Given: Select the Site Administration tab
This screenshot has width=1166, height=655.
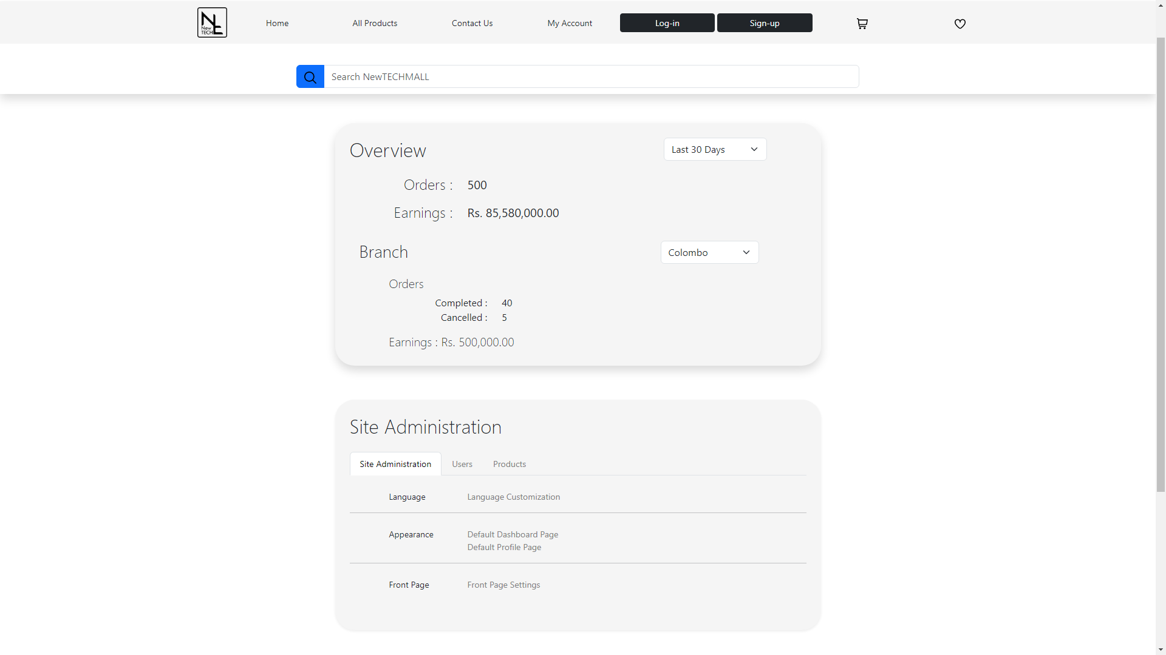Looking at the screenshot, I should pyautogui.click(x=395, y=464).
